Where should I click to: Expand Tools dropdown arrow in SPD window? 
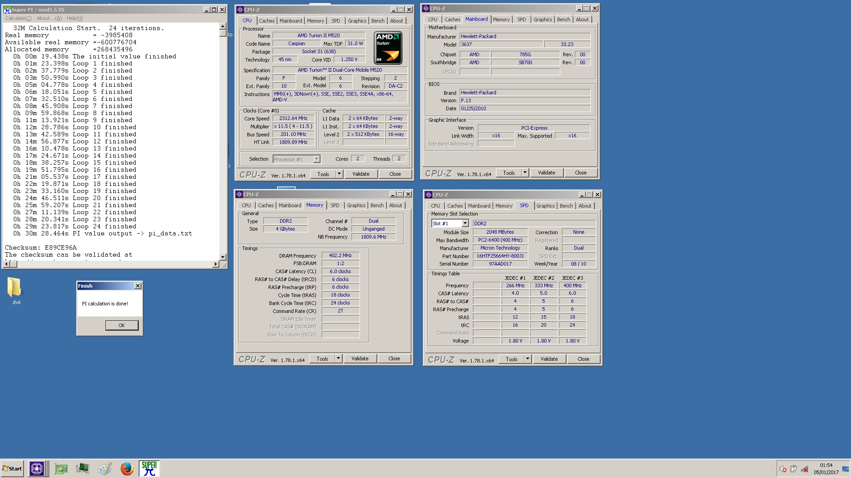(x=527, y=359)
